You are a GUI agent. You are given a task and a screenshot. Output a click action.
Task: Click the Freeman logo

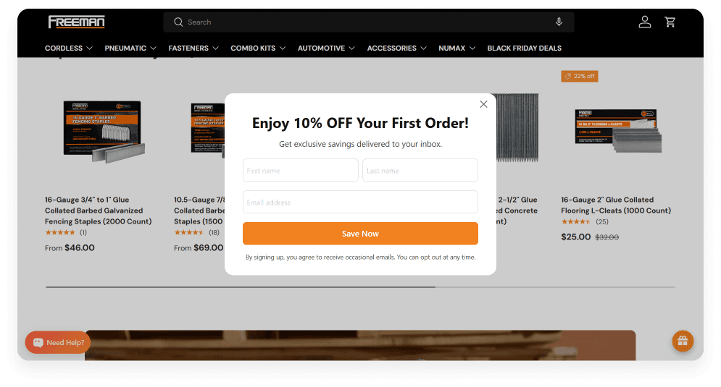click(76, 22)
